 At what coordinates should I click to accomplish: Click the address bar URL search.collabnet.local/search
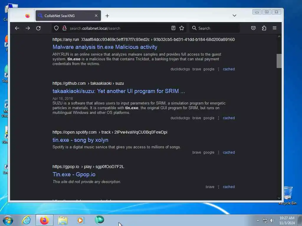[x=95, y=29]
